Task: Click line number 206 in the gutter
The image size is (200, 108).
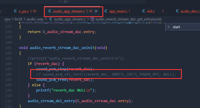Action: click(x=9, y=74)
